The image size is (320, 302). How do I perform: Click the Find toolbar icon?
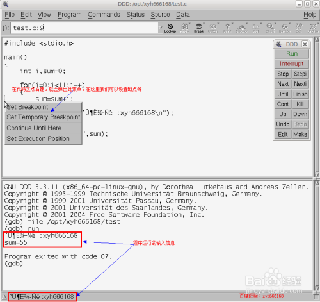[x=184, y=28]
